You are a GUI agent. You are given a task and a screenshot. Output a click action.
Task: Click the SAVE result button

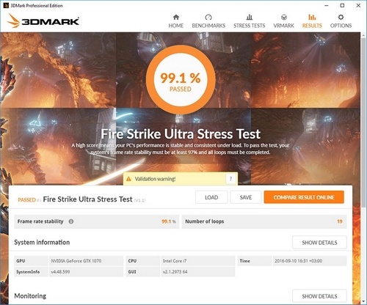(246, 197)
